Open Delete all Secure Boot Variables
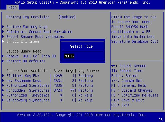The height and width of the screenshot is (122, 165). click(x=39, y=32)
